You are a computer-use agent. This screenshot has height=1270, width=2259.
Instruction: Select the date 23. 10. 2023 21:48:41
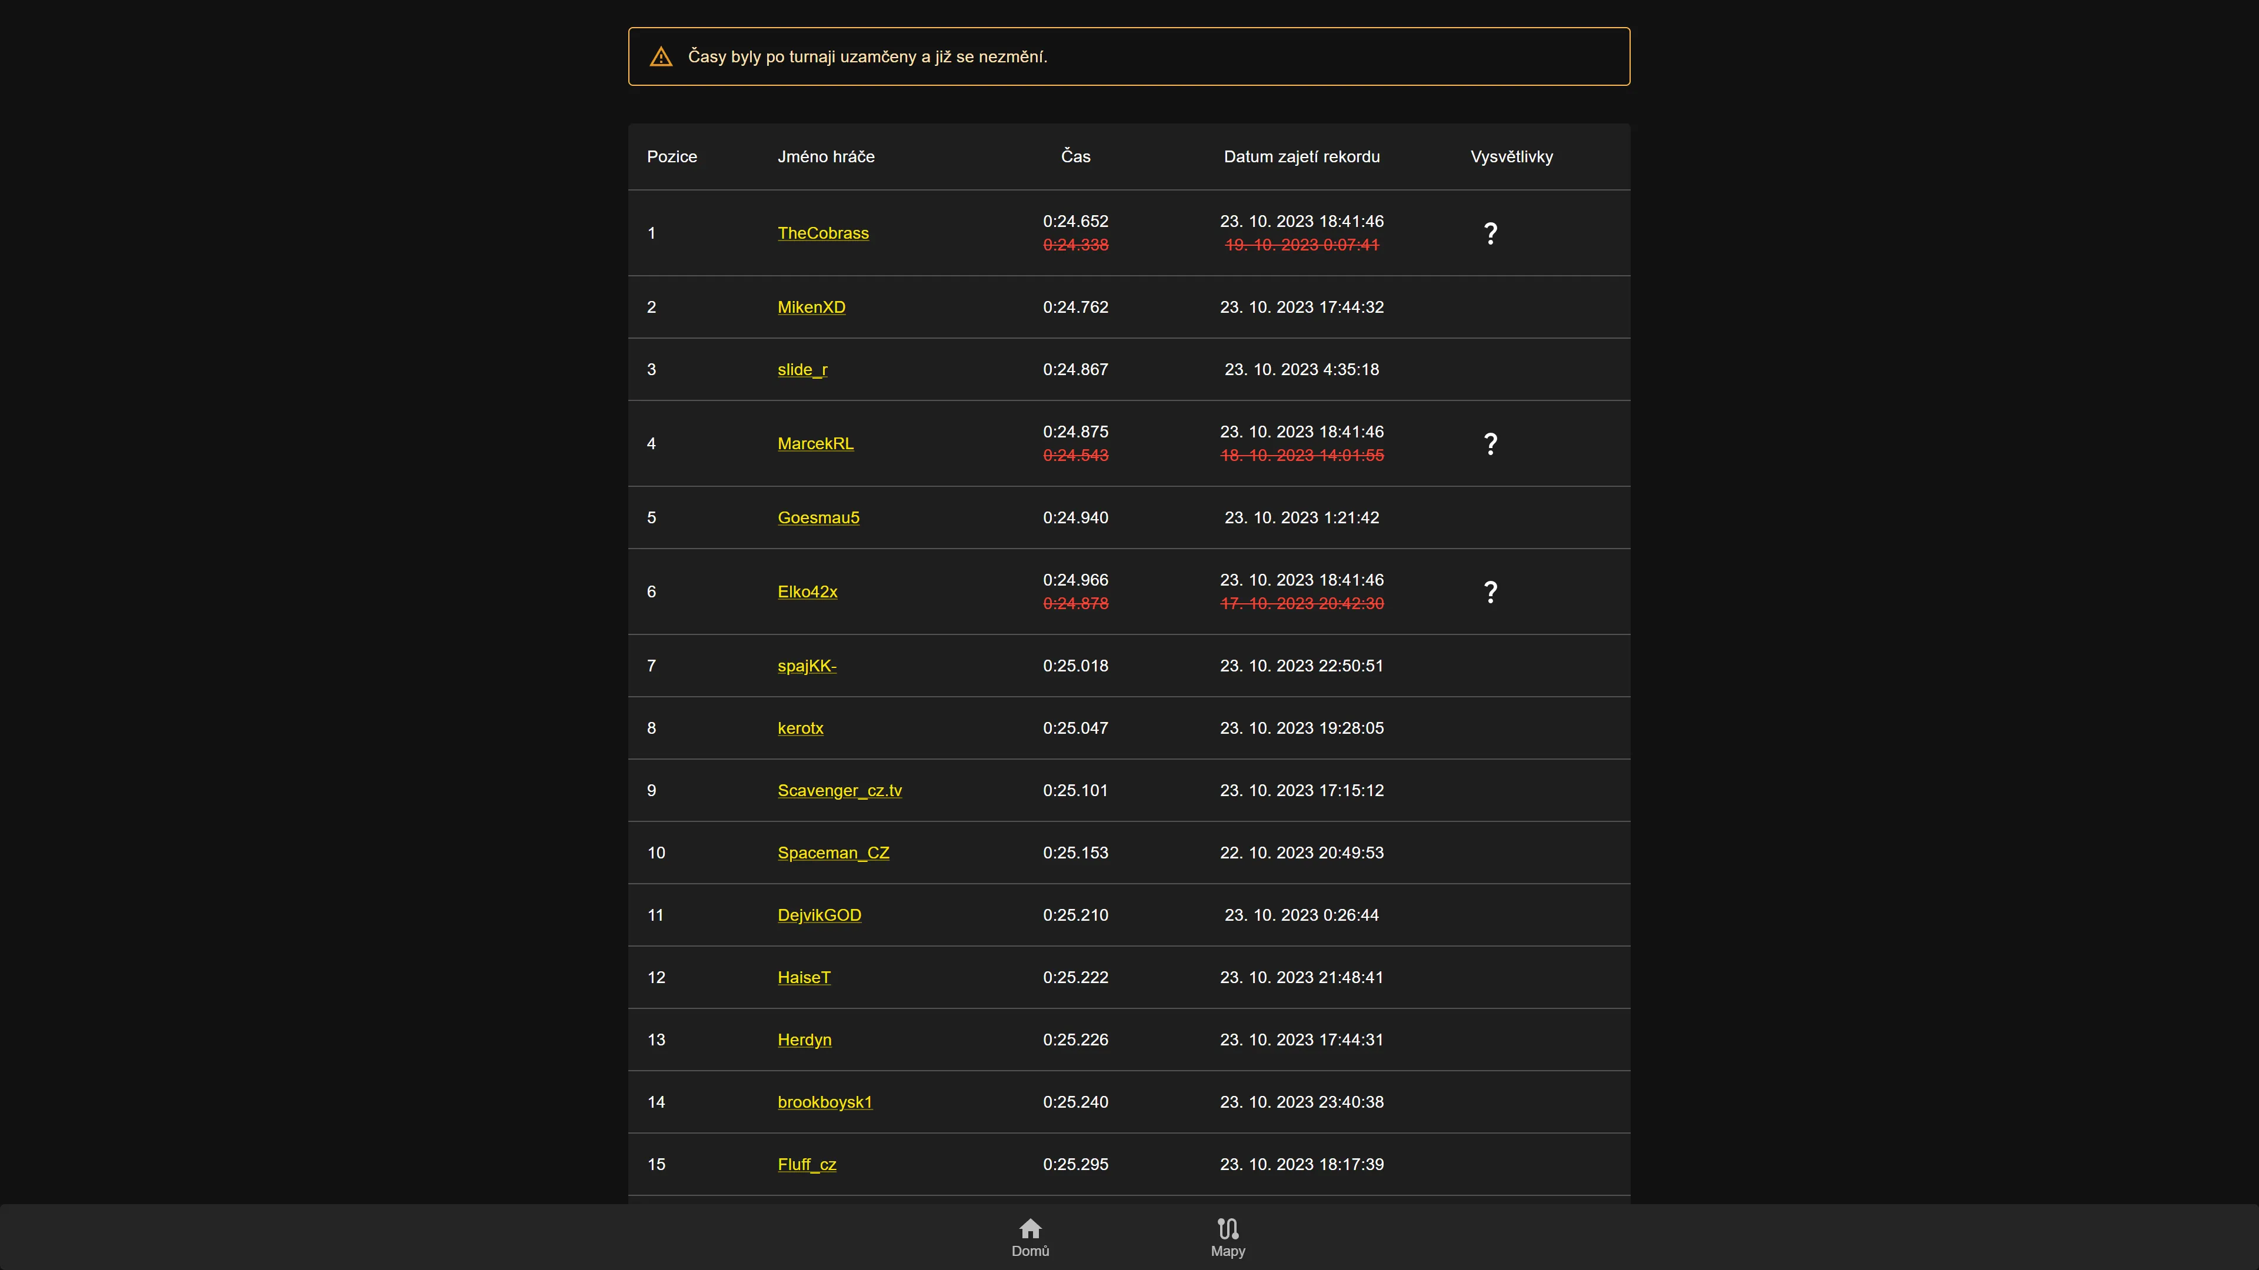pyautogui.click(x=1301, y=977)
